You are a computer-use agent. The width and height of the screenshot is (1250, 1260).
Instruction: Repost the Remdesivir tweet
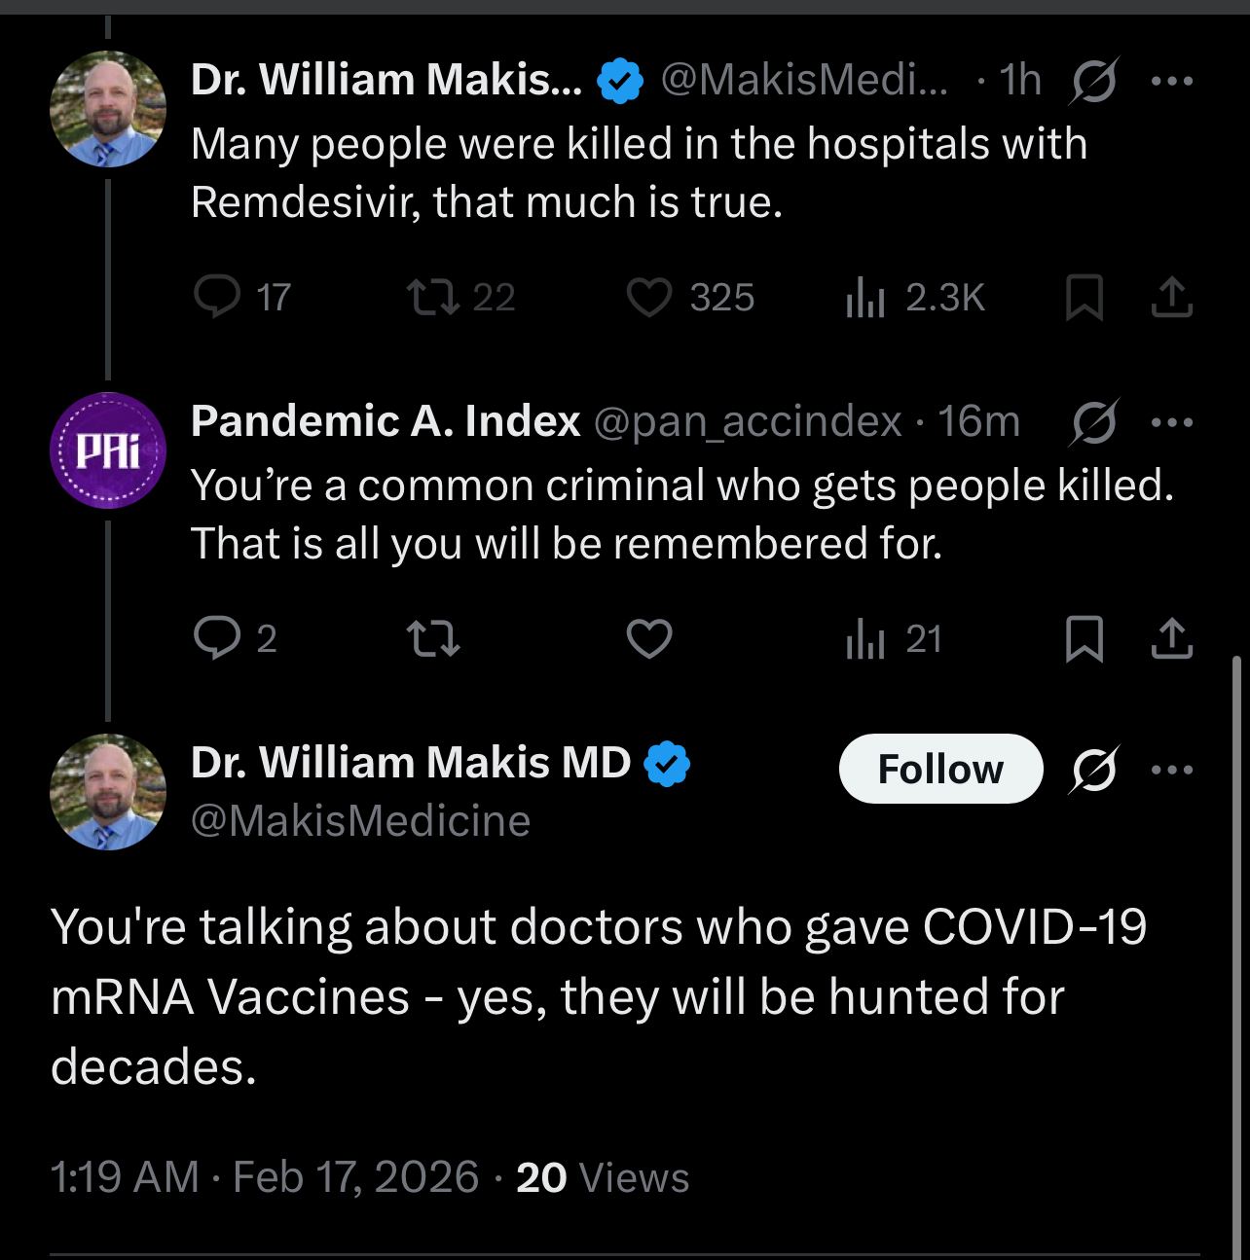pyautogui.click(x=433, y=298)
